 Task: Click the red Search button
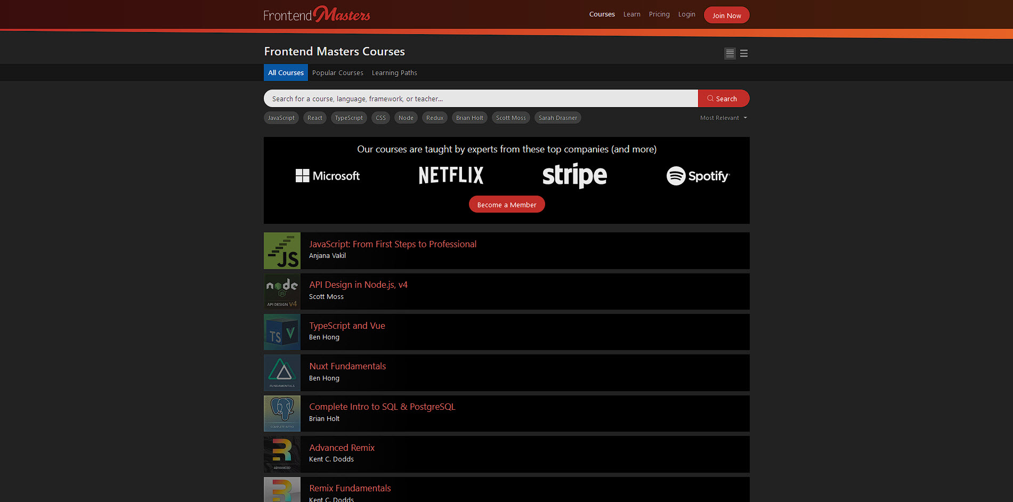[x=724, y=99]
